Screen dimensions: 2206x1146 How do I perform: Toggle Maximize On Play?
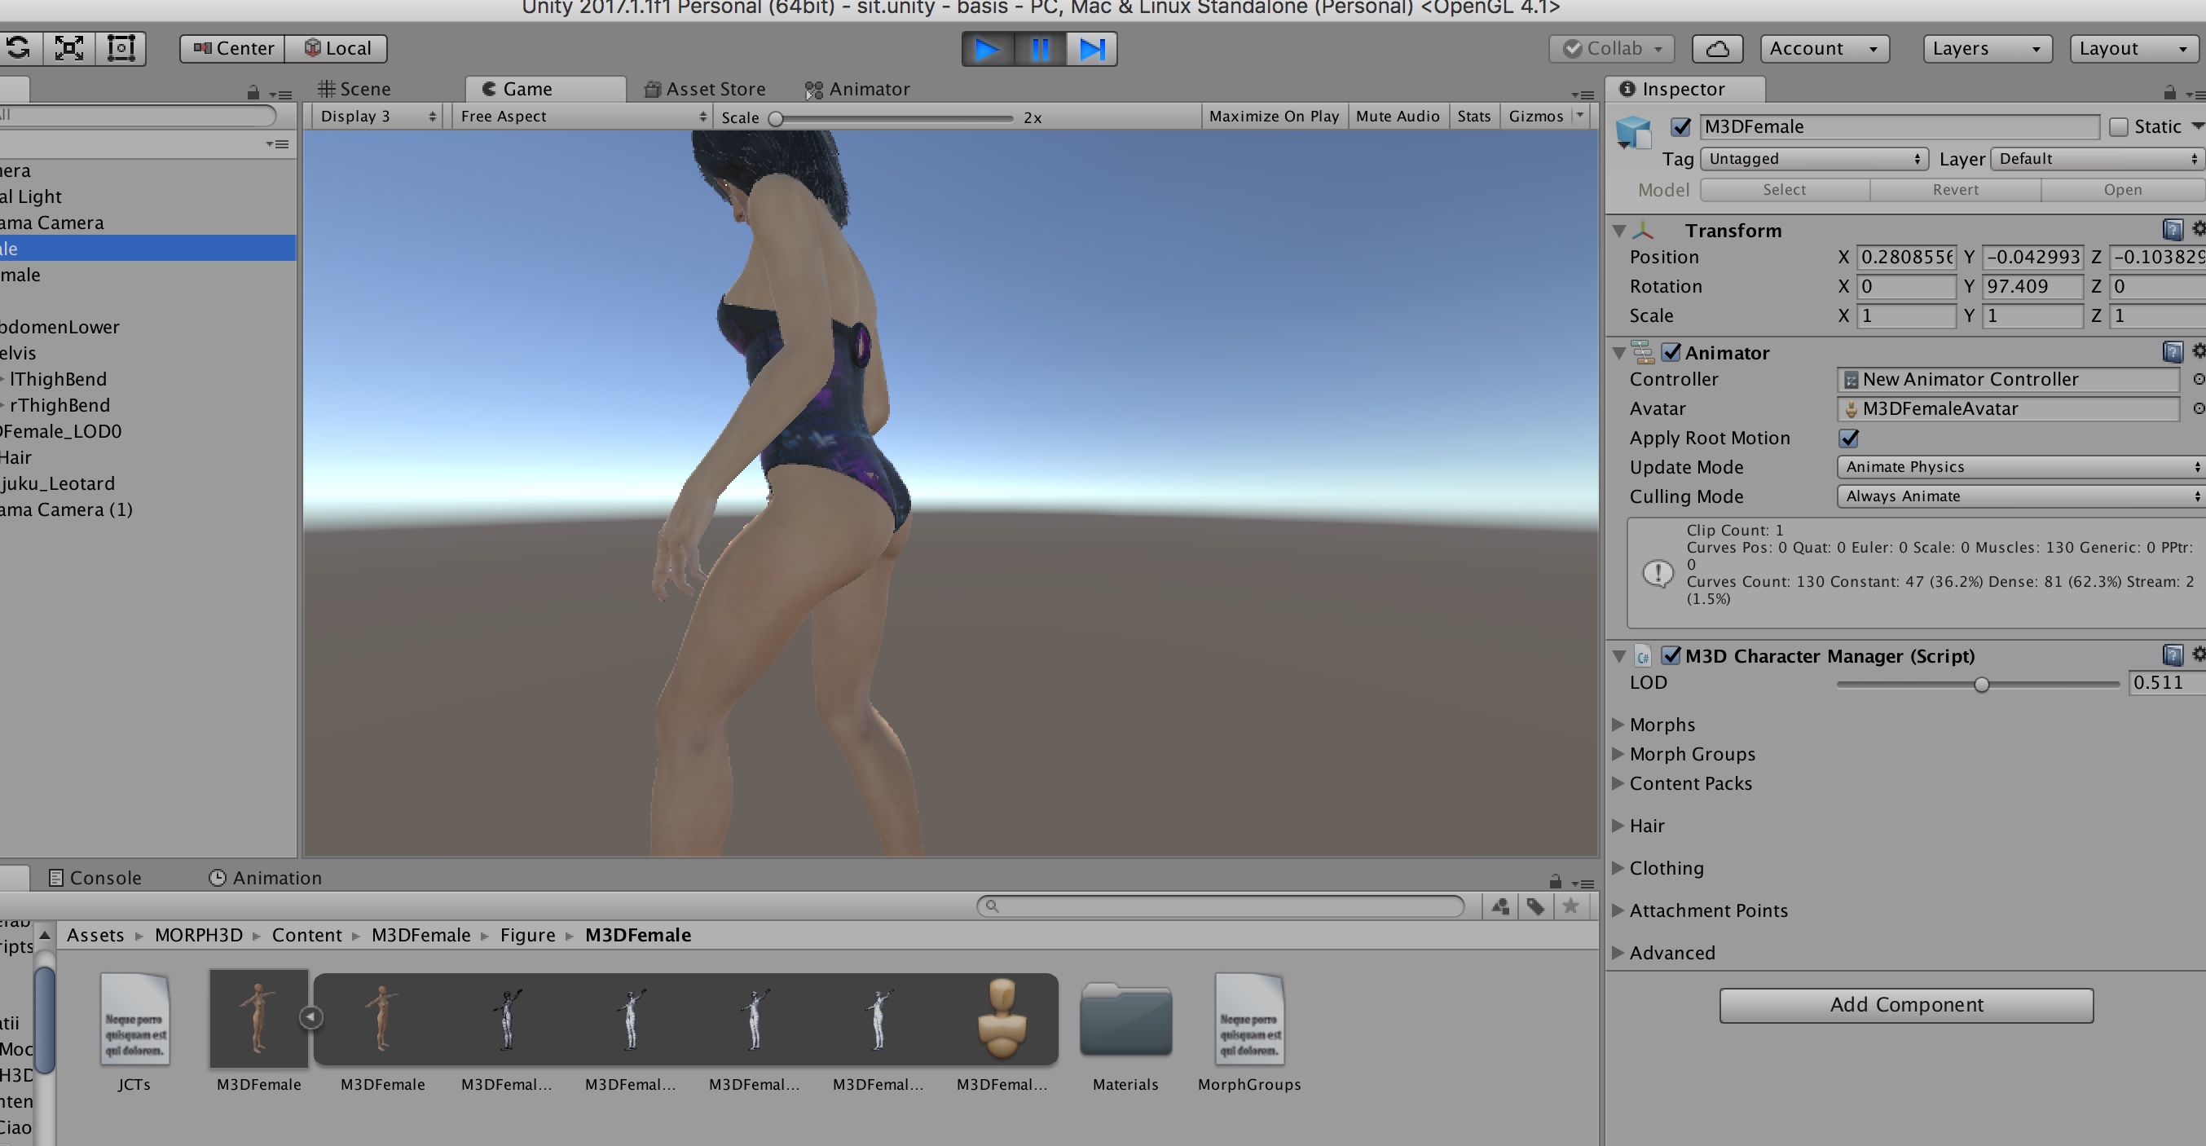pos(1275,117)
